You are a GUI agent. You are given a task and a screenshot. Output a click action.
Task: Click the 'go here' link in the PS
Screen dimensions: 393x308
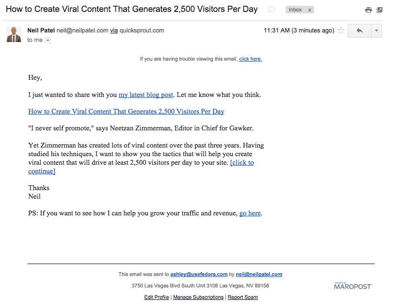pyautogui.click(x=249, y=213)
